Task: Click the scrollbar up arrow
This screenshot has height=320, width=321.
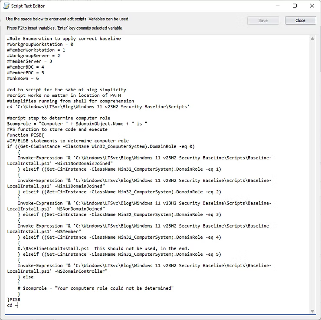Action: 312,39
